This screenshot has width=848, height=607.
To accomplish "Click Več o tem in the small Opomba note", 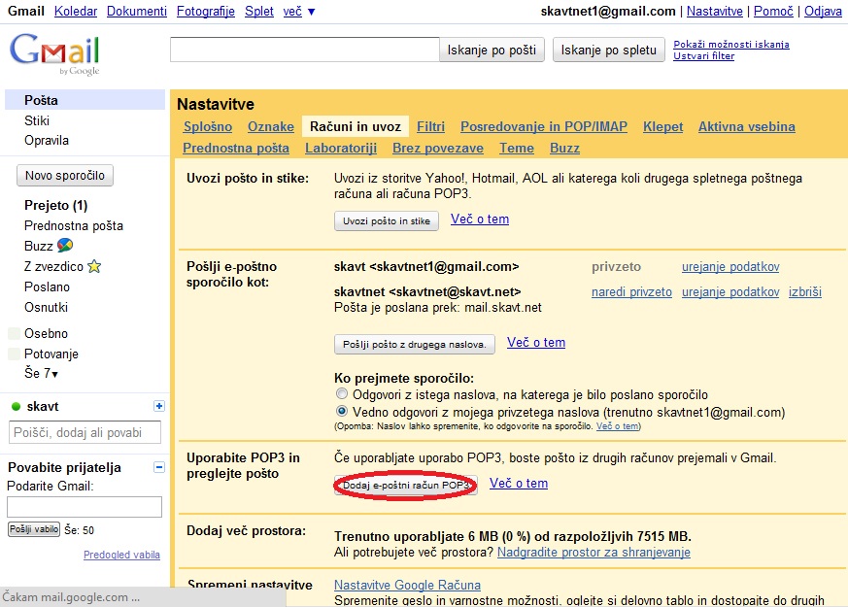I will [x=617, y=426].
